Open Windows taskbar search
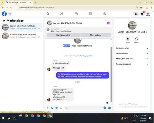 coord(9,118)
